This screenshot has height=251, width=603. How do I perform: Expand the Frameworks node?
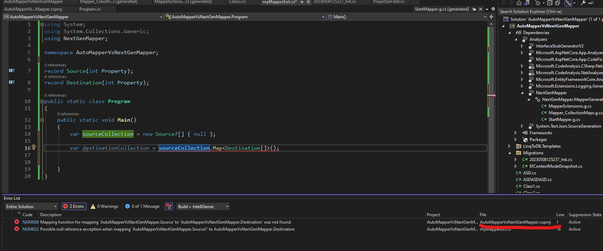tap(516, 133)
